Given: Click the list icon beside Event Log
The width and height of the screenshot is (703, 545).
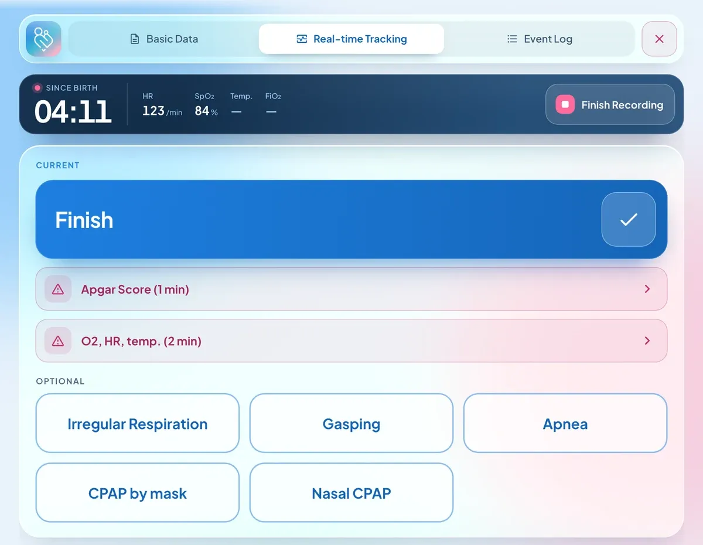Looking at the screenshot, I should (512, 39).
